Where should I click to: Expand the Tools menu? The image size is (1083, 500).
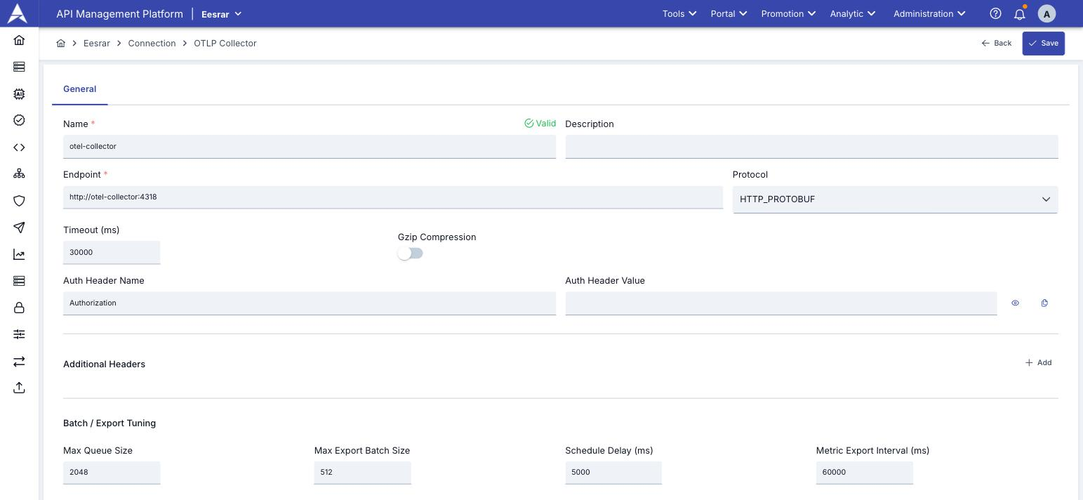tap(679, 13)
